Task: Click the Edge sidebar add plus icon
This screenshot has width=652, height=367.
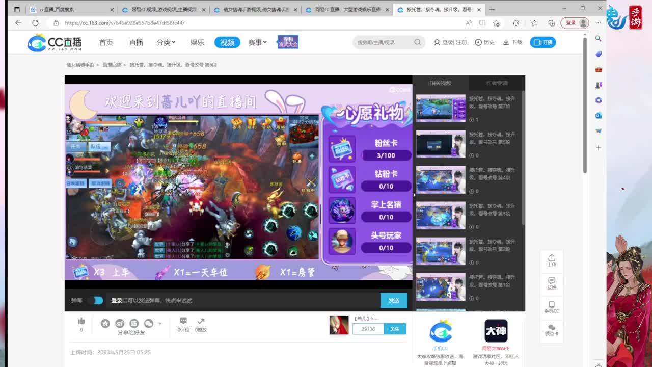Action: tap(599, 148)
